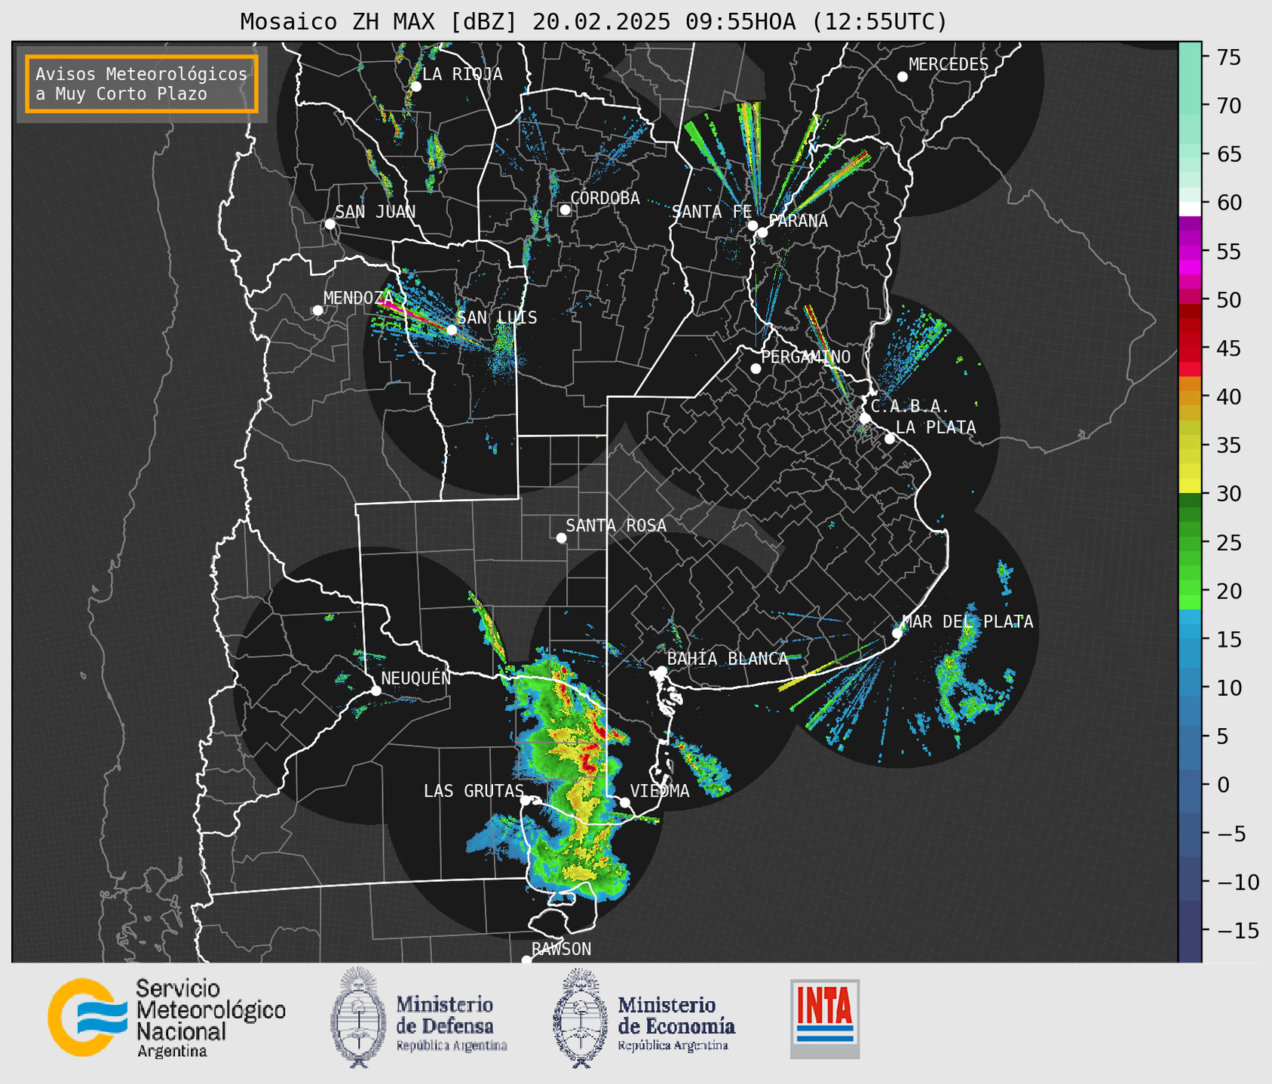Click the LA RIOJA city marker dot
This screenshot has width=1272, height=1084.
pos(415,87)
